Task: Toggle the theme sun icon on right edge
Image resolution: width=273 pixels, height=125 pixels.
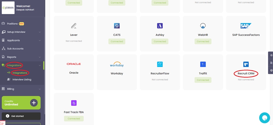Action: point(271,55)
